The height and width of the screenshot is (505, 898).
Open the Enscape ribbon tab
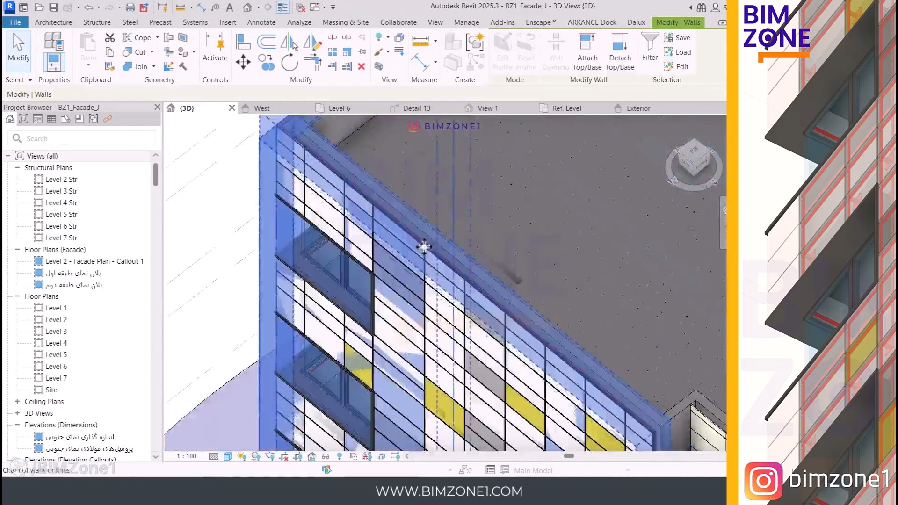(541, 22)
